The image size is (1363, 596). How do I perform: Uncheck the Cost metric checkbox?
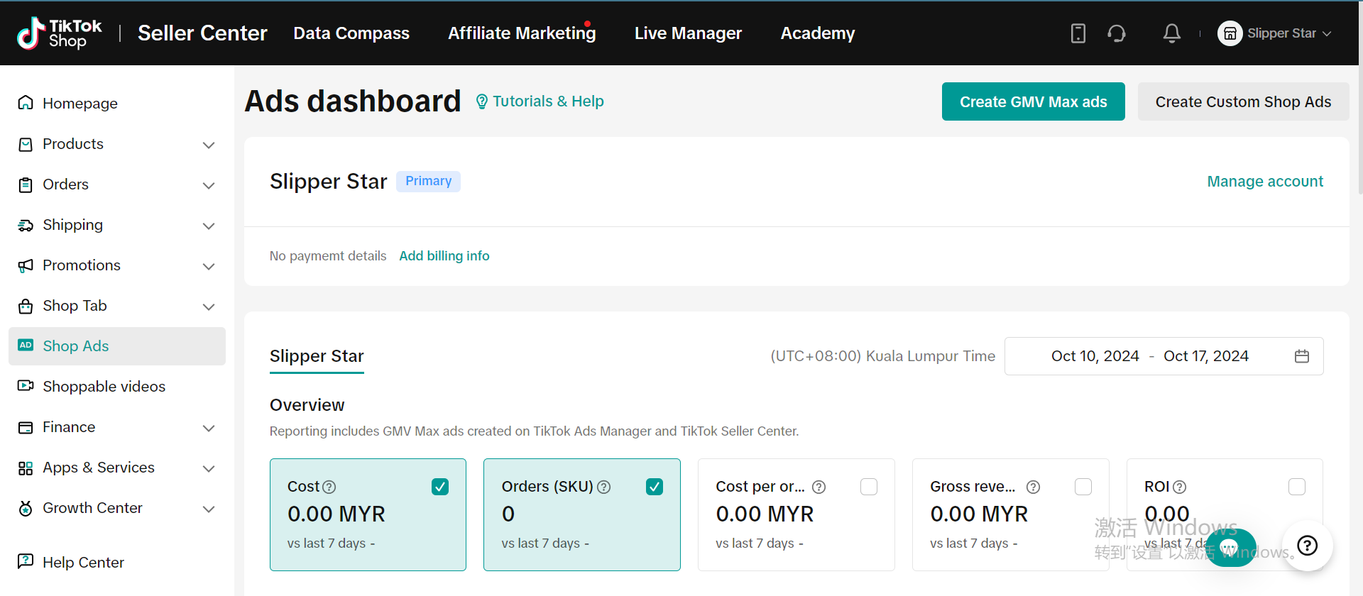pos(440,487)
